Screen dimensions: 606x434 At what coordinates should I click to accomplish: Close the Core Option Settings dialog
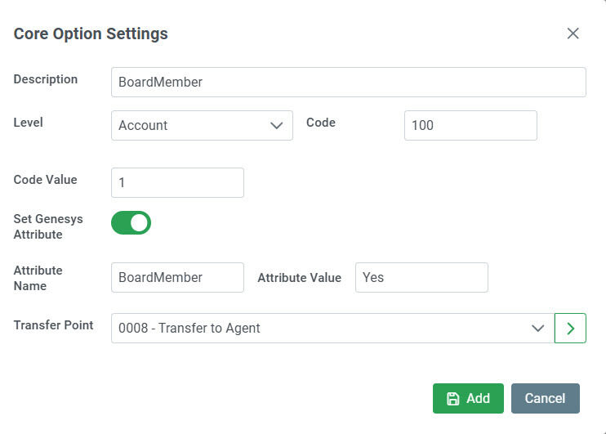click(x=573, y=34)
